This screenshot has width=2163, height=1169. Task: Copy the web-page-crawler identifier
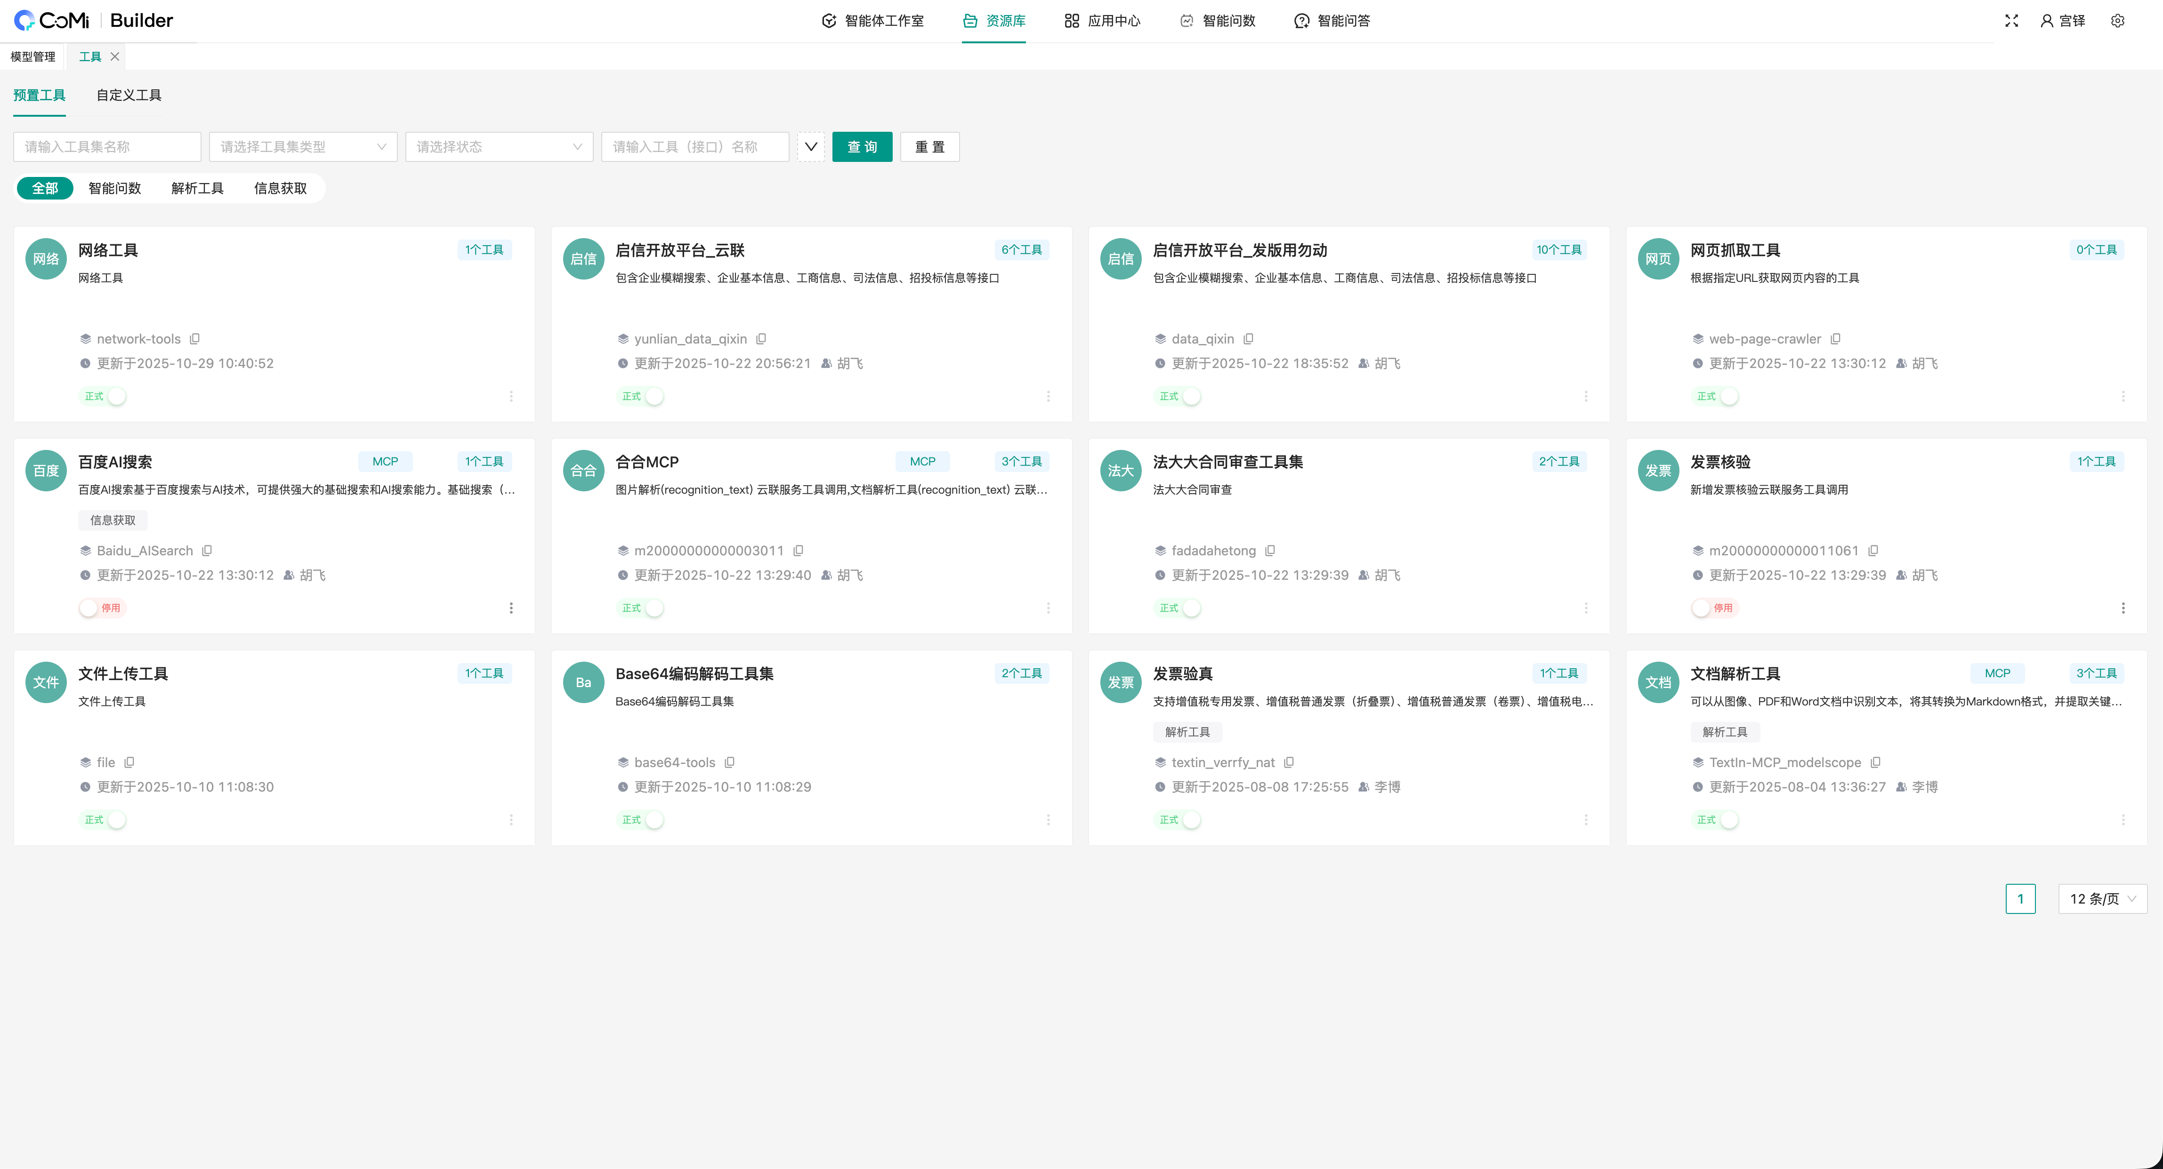[x=1835, y=339]
